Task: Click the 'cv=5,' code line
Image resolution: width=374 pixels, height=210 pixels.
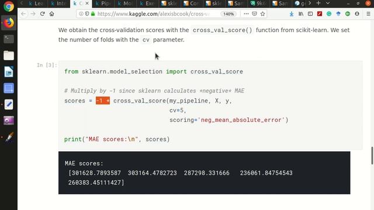Action: 178,110
